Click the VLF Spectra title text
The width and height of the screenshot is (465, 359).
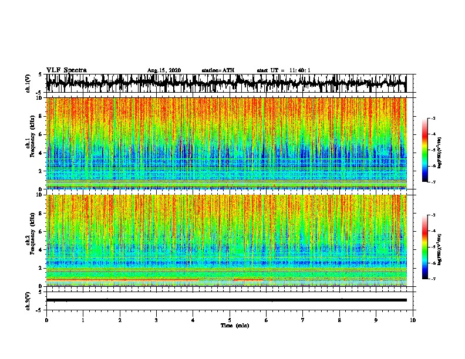66,70
